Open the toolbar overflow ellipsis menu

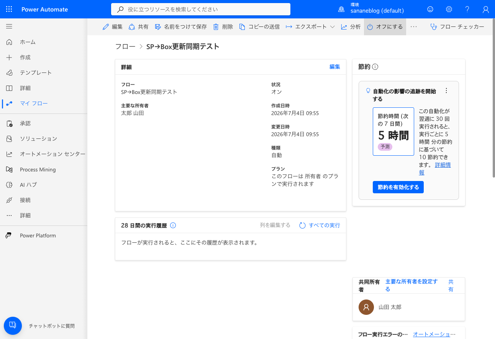(413, 27)
